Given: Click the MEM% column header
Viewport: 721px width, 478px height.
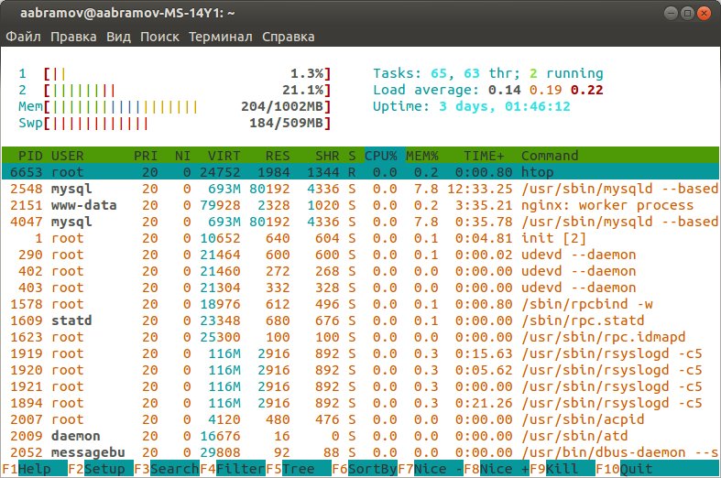Looking at the screenshot, I should pos(423,156).
